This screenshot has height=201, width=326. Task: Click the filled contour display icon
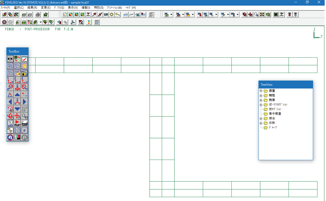click(x=71, y=15)
